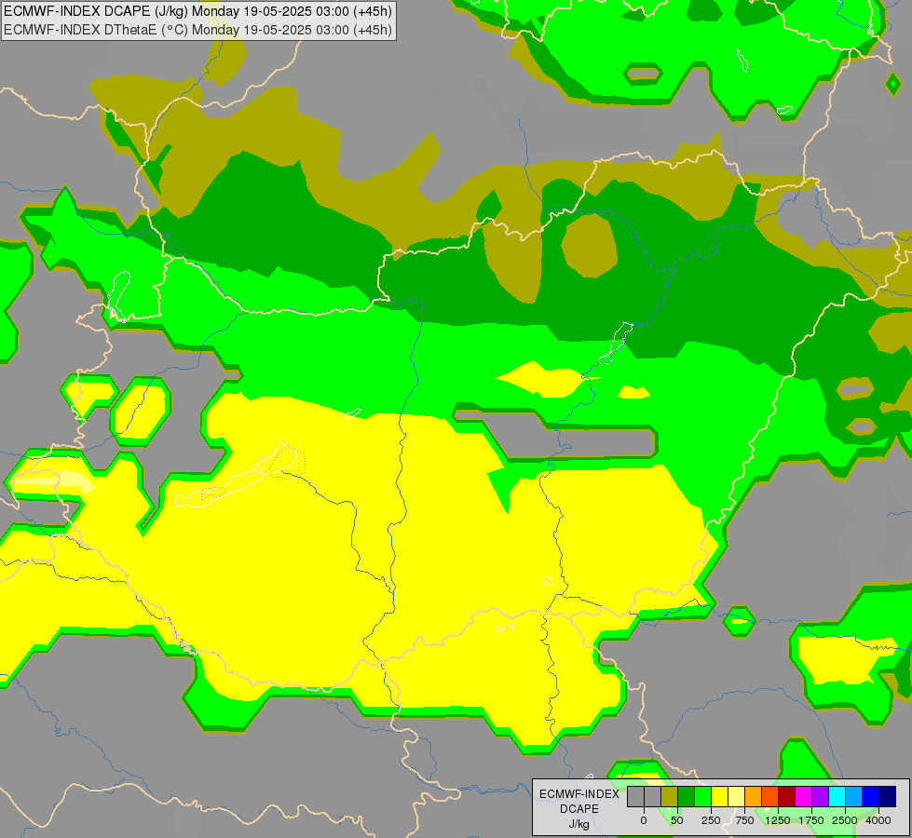Click the legend value 0
912x838 pixels.
(644, 820)
